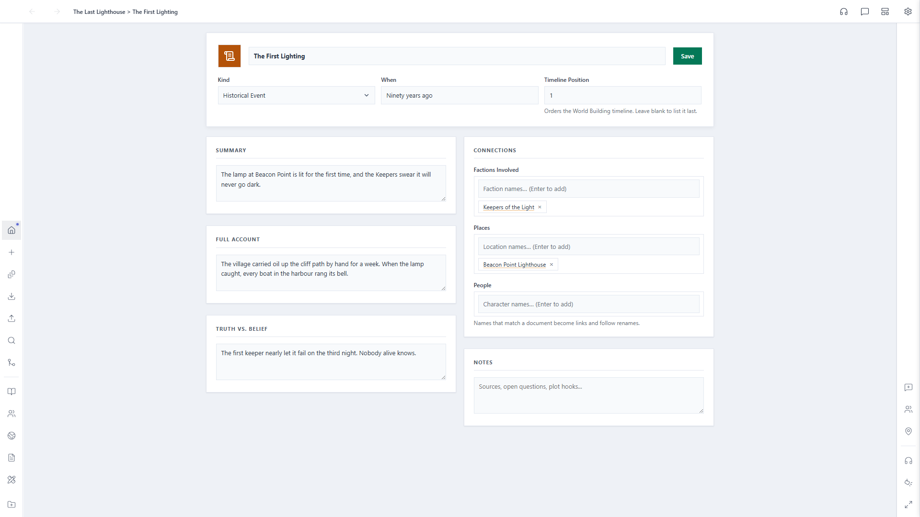Click the upload icon in left sidebar

pos(11,318)
